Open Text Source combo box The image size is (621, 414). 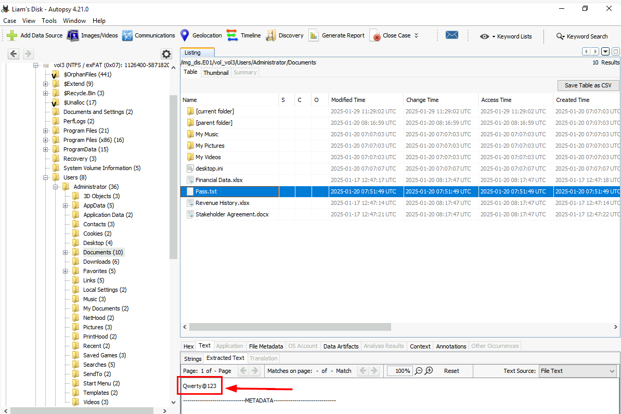tap(578, 371)
